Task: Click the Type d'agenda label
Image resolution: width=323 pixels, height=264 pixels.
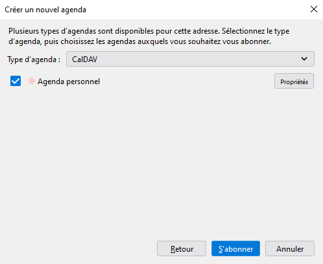Action: pyautogui.click(x=34, y=60)
